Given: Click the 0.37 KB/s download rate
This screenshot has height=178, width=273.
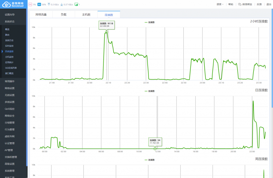Looking at the screenshot, I should 68,5.
